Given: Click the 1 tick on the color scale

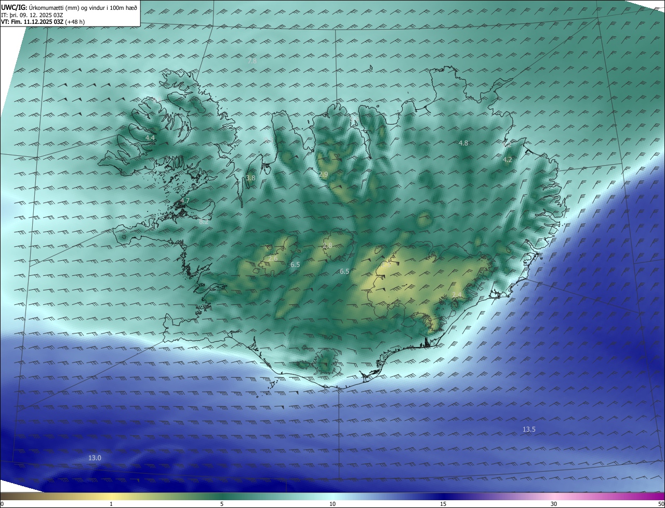Looking at the screenshot, I should pos(111,504).
